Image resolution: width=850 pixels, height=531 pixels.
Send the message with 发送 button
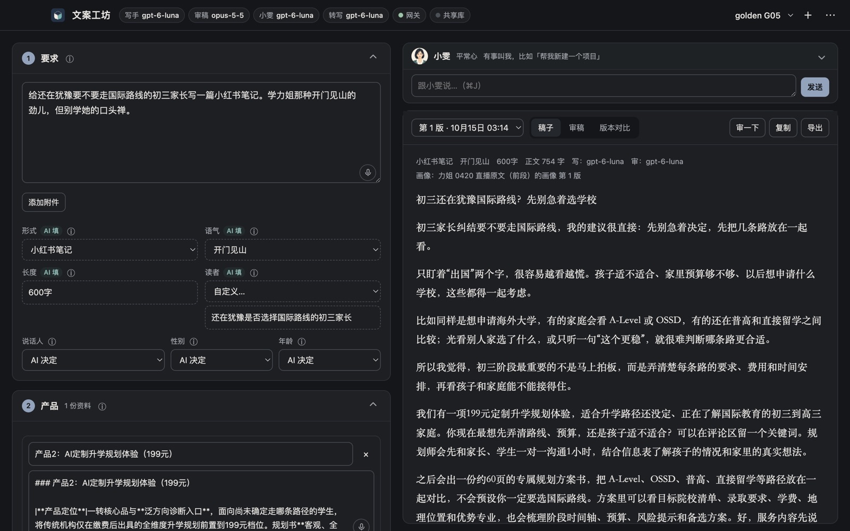(815, 87)
